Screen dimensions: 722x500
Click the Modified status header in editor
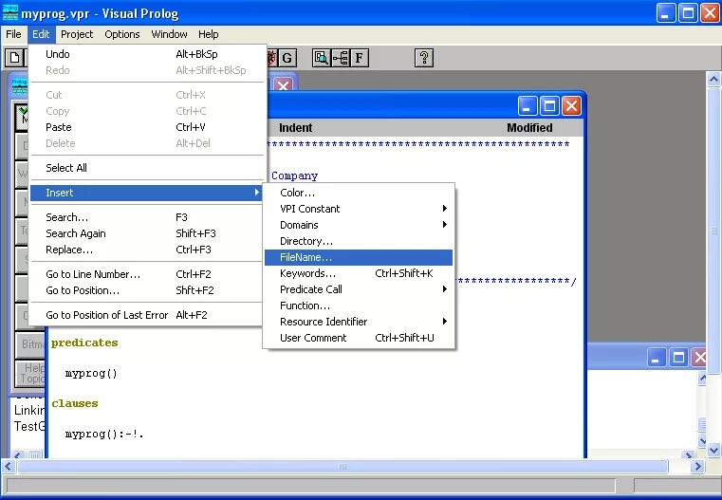(x=529, y=127)
